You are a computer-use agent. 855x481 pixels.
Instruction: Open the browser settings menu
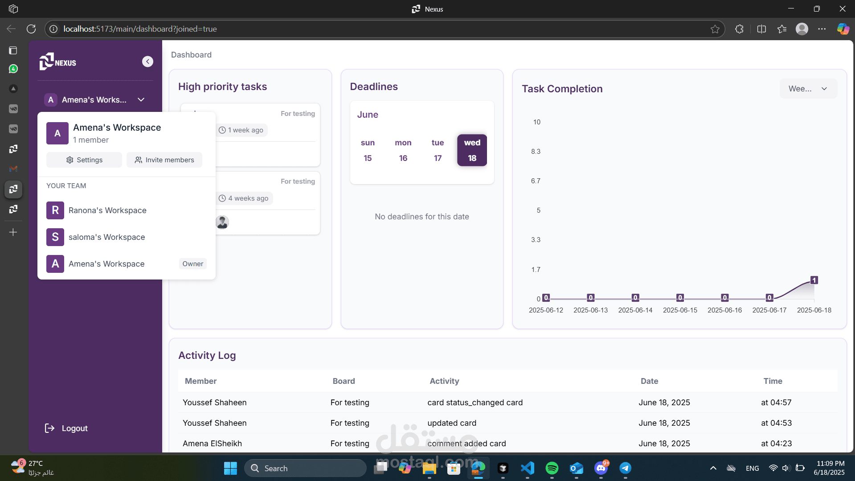coord(822,29)
